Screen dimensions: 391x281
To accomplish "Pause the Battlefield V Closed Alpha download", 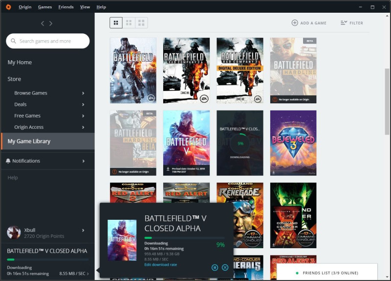I will 215,267.
